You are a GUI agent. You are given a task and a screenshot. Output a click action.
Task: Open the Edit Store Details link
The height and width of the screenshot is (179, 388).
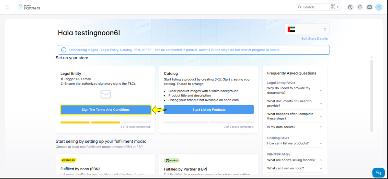314,39
